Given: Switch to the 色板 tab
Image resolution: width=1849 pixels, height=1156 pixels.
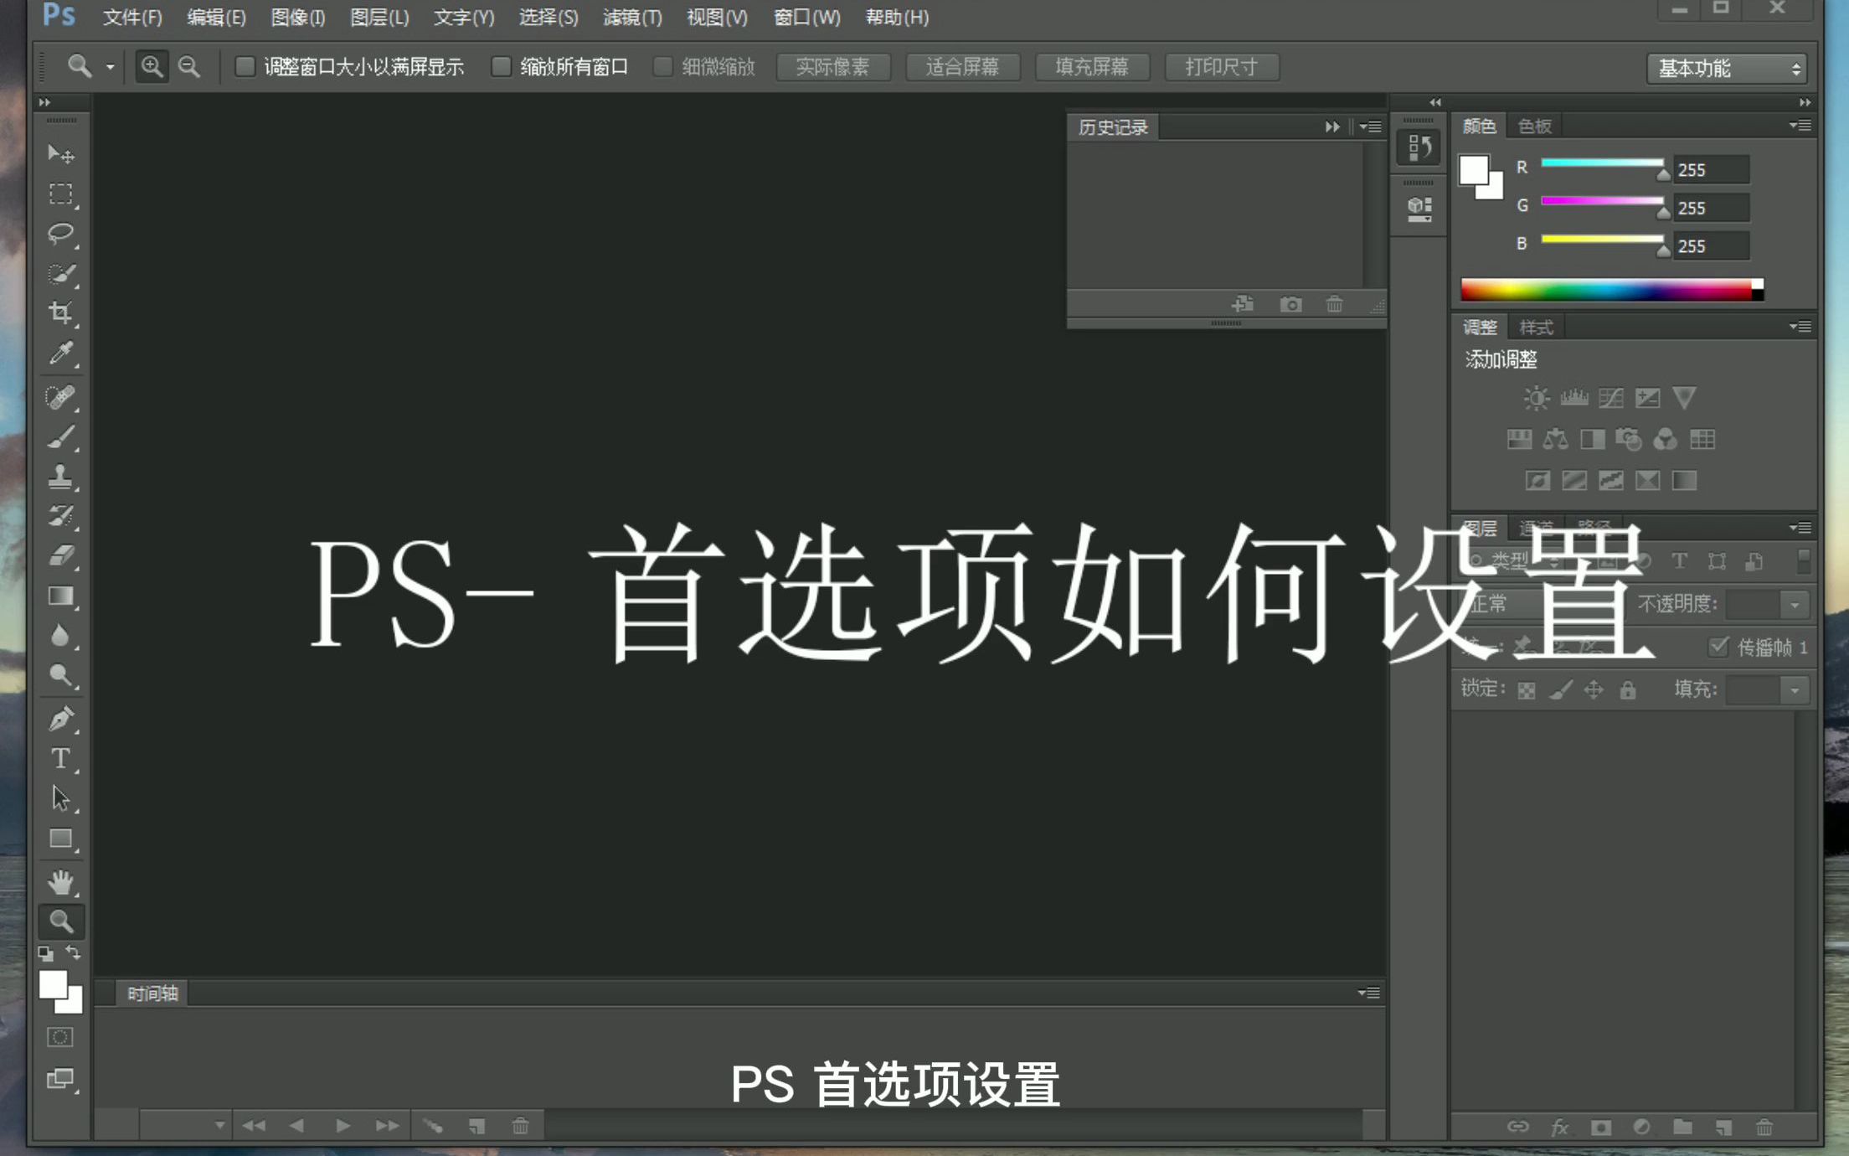Looking at the screenshot, I should tap(1534, 126).
